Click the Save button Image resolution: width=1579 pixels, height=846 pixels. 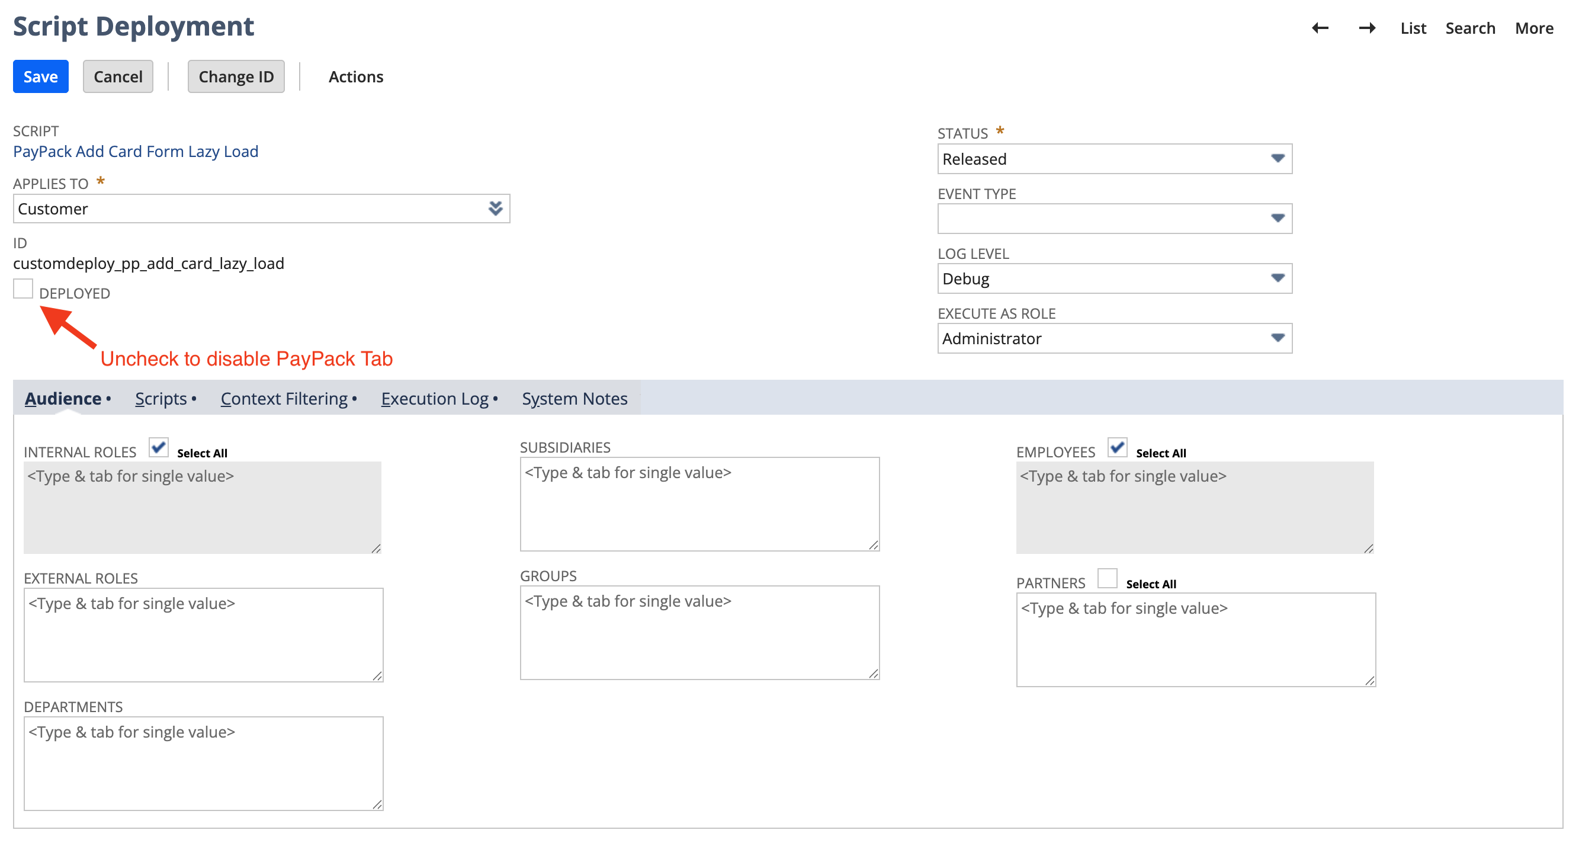point(40,76)
